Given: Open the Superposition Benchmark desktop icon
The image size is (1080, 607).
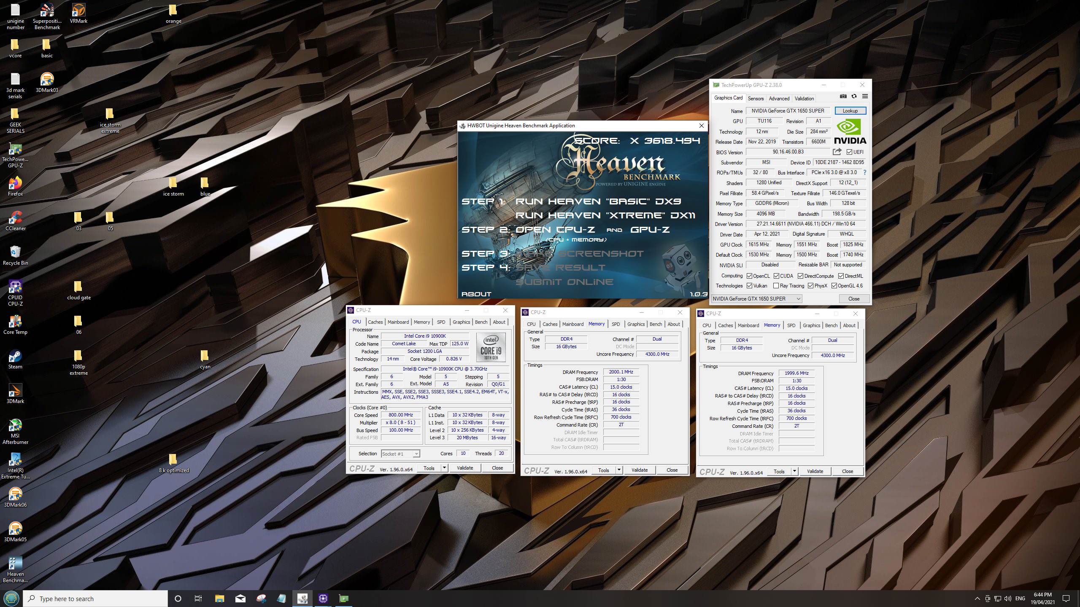Looking at the screenshot, I should pyautogui.click(x=47, y=17).
